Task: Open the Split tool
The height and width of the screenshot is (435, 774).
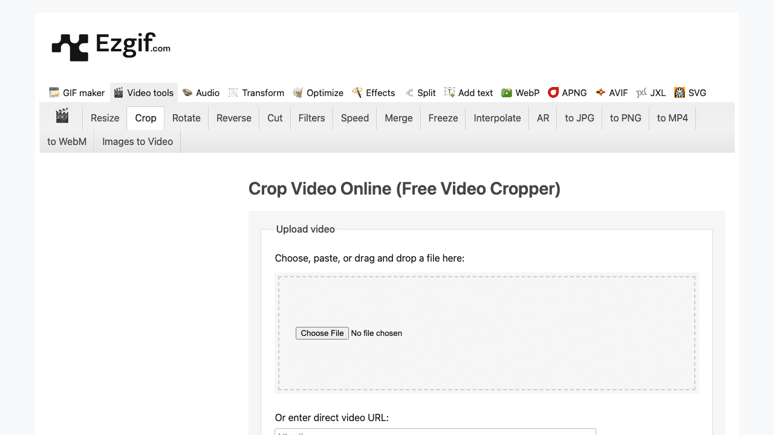Action: 421,92
